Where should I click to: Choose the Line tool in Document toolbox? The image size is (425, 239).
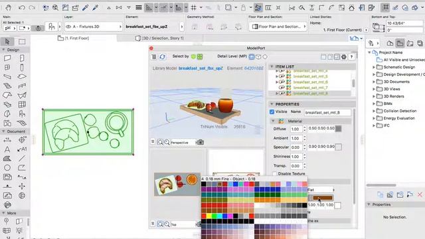[x=22, y=159]
